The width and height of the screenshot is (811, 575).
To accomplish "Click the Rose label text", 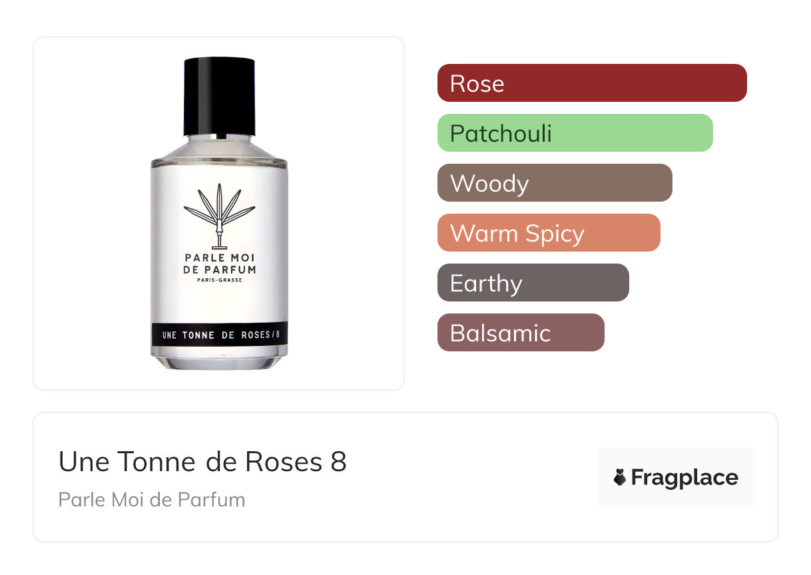I will click(x=477, y=83).
